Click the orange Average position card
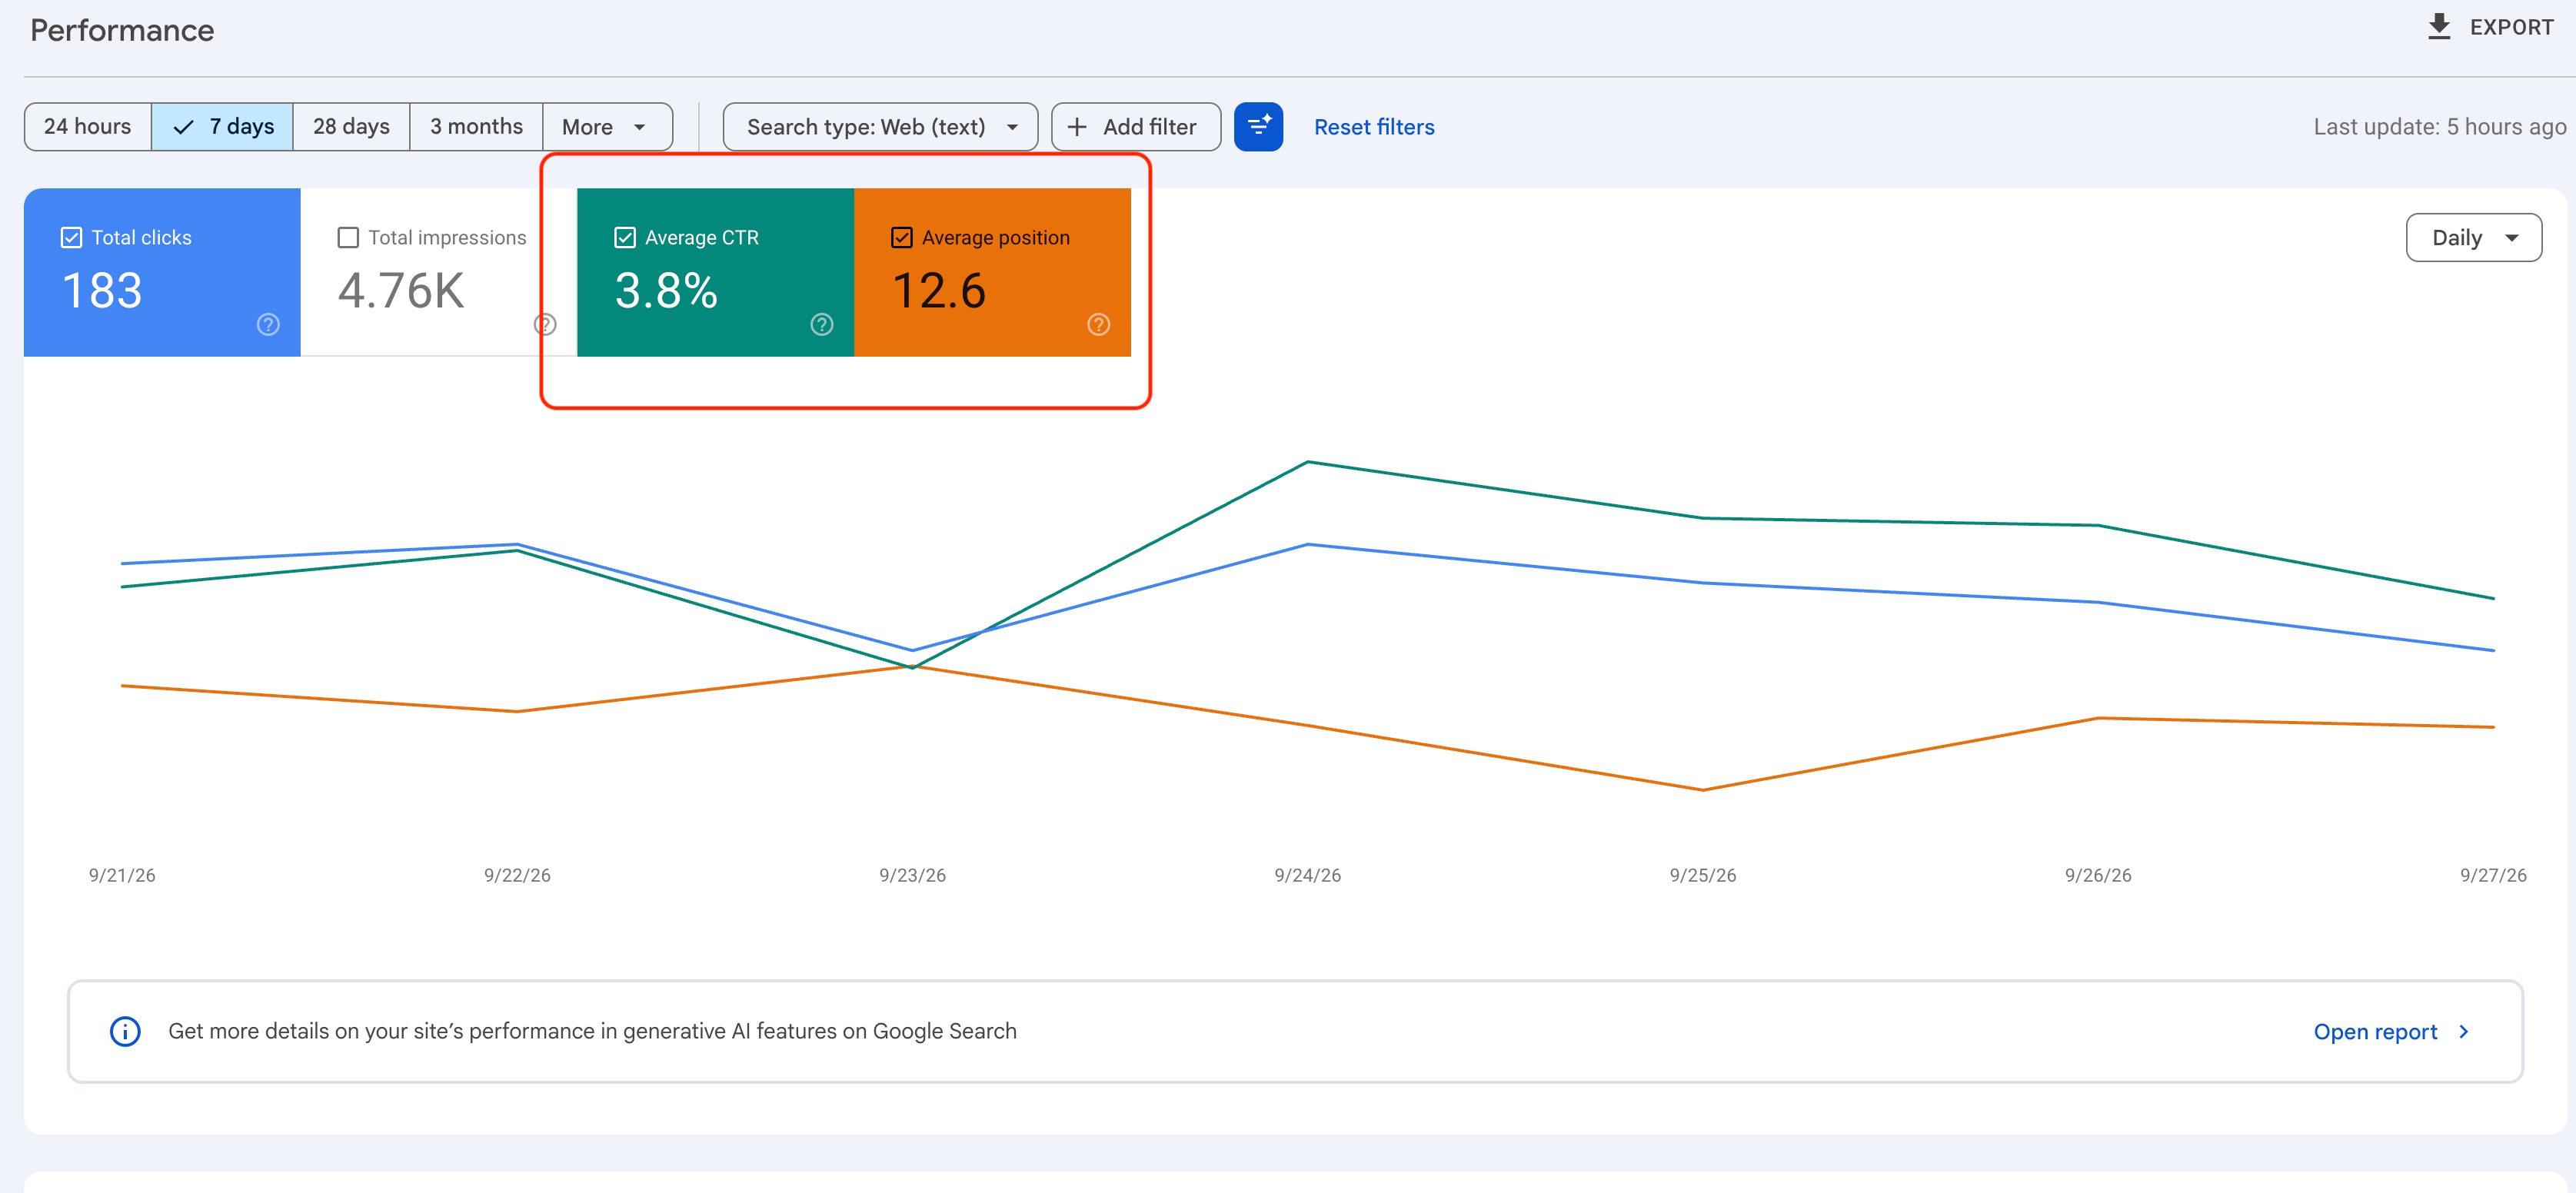2576x1193 pixels. coord(992,272)
